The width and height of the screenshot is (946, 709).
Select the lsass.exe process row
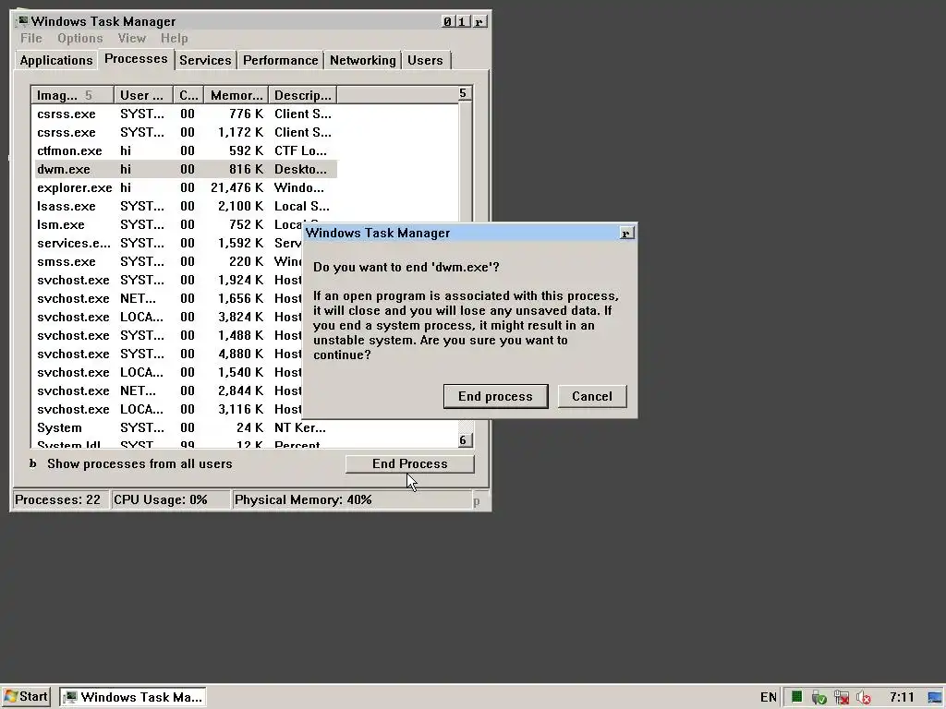pos(186,206)
